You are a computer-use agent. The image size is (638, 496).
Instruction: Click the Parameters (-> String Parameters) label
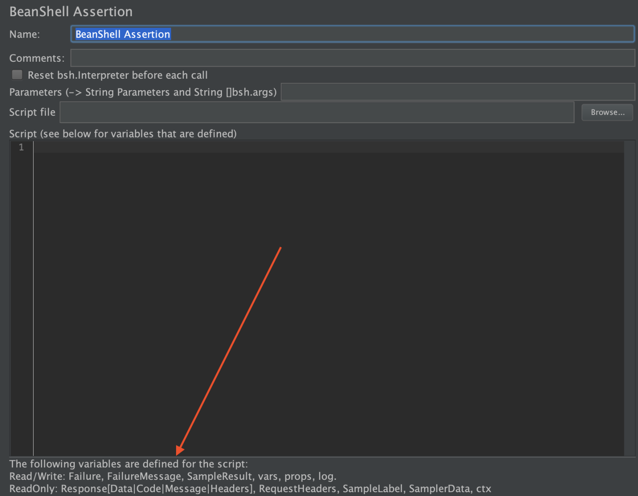pos(143,92)
